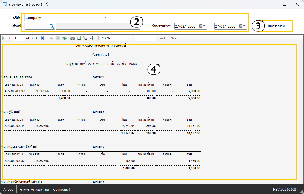Open end date calendar picker

click(242, 26)
